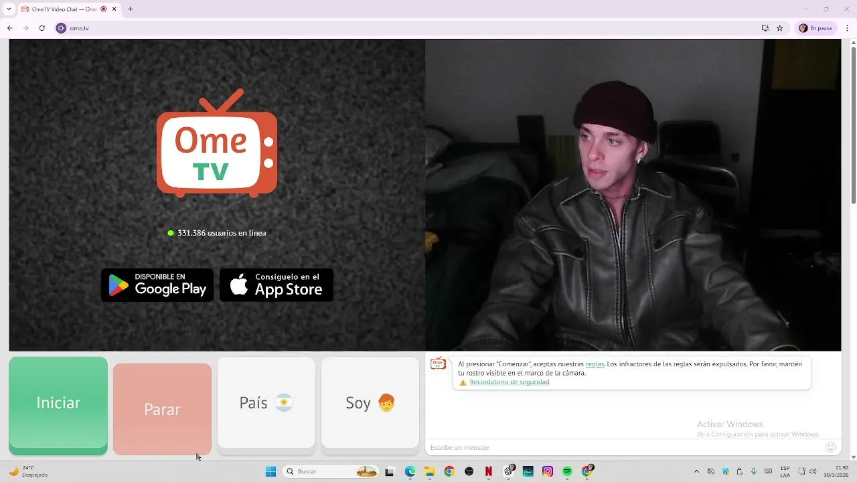Open OBS Studio from taskbar

click(x=469, y=471)
